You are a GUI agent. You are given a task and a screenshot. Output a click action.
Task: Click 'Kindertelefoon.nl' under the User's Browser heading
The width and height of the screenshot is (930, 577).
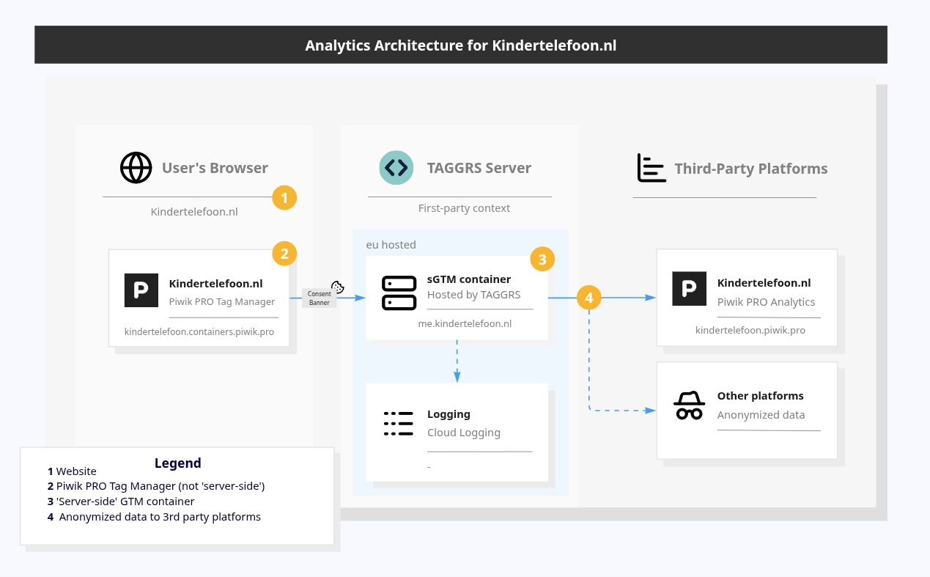click(194, 212)
